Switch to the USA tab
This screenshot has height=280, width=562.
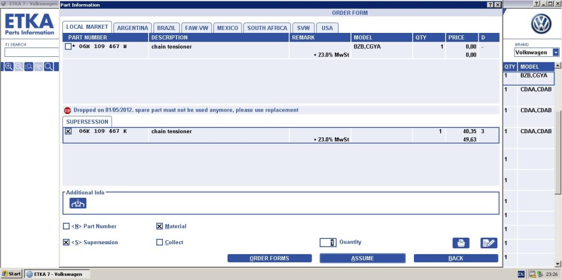(327, 28)
